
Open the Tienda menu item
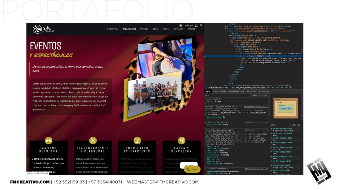[166, 29]
